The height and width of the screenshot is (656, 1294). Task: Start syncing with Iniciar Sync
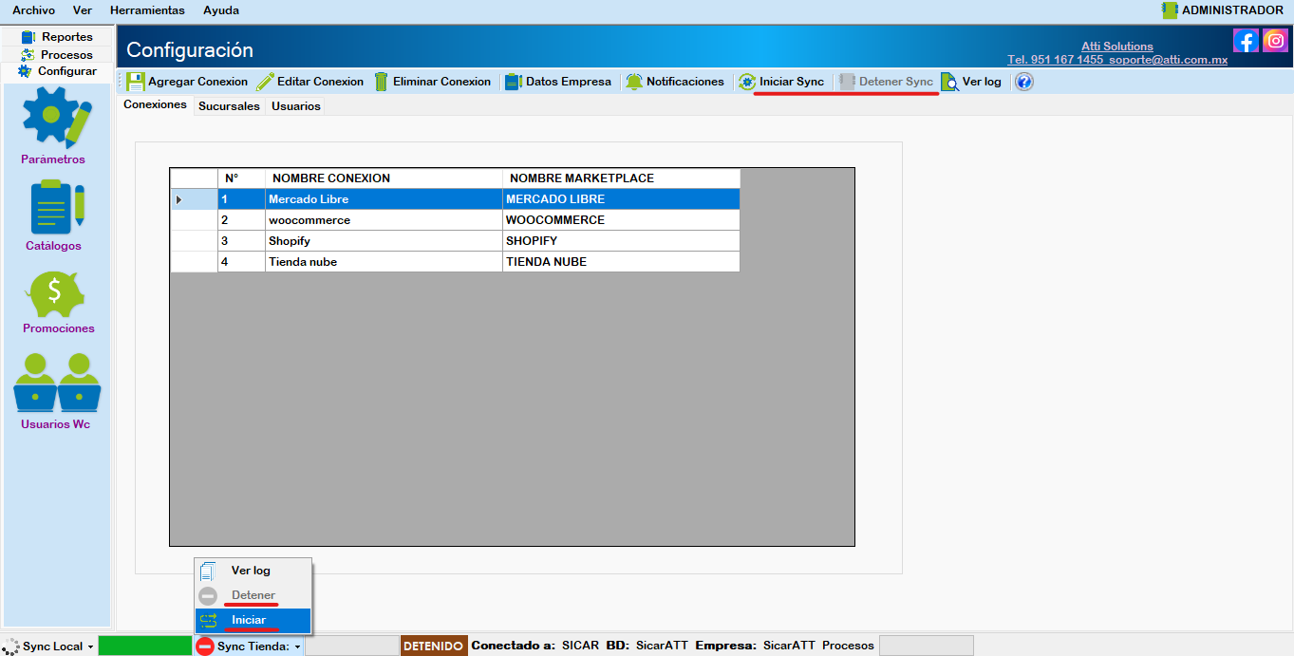781,82
